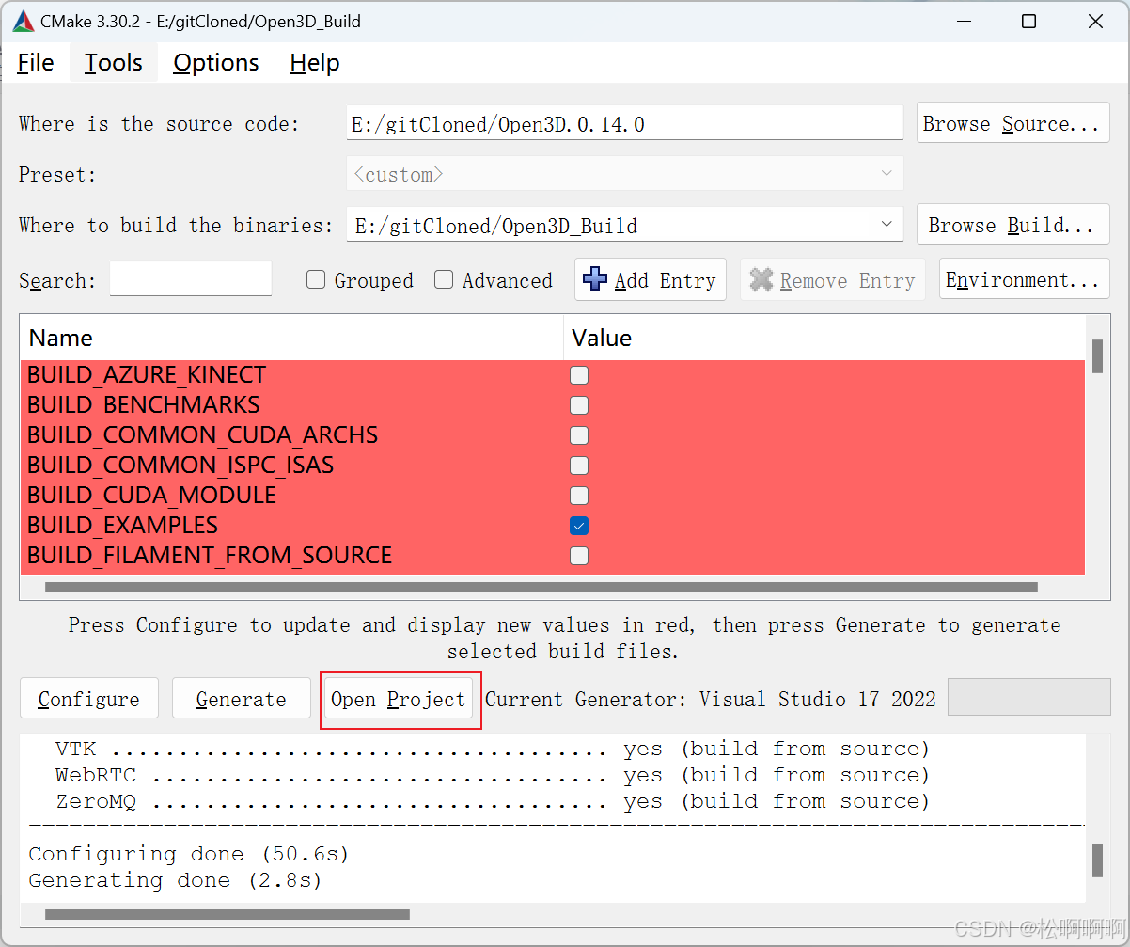
Task: Open the Environment dialog
Action: 1023,279
